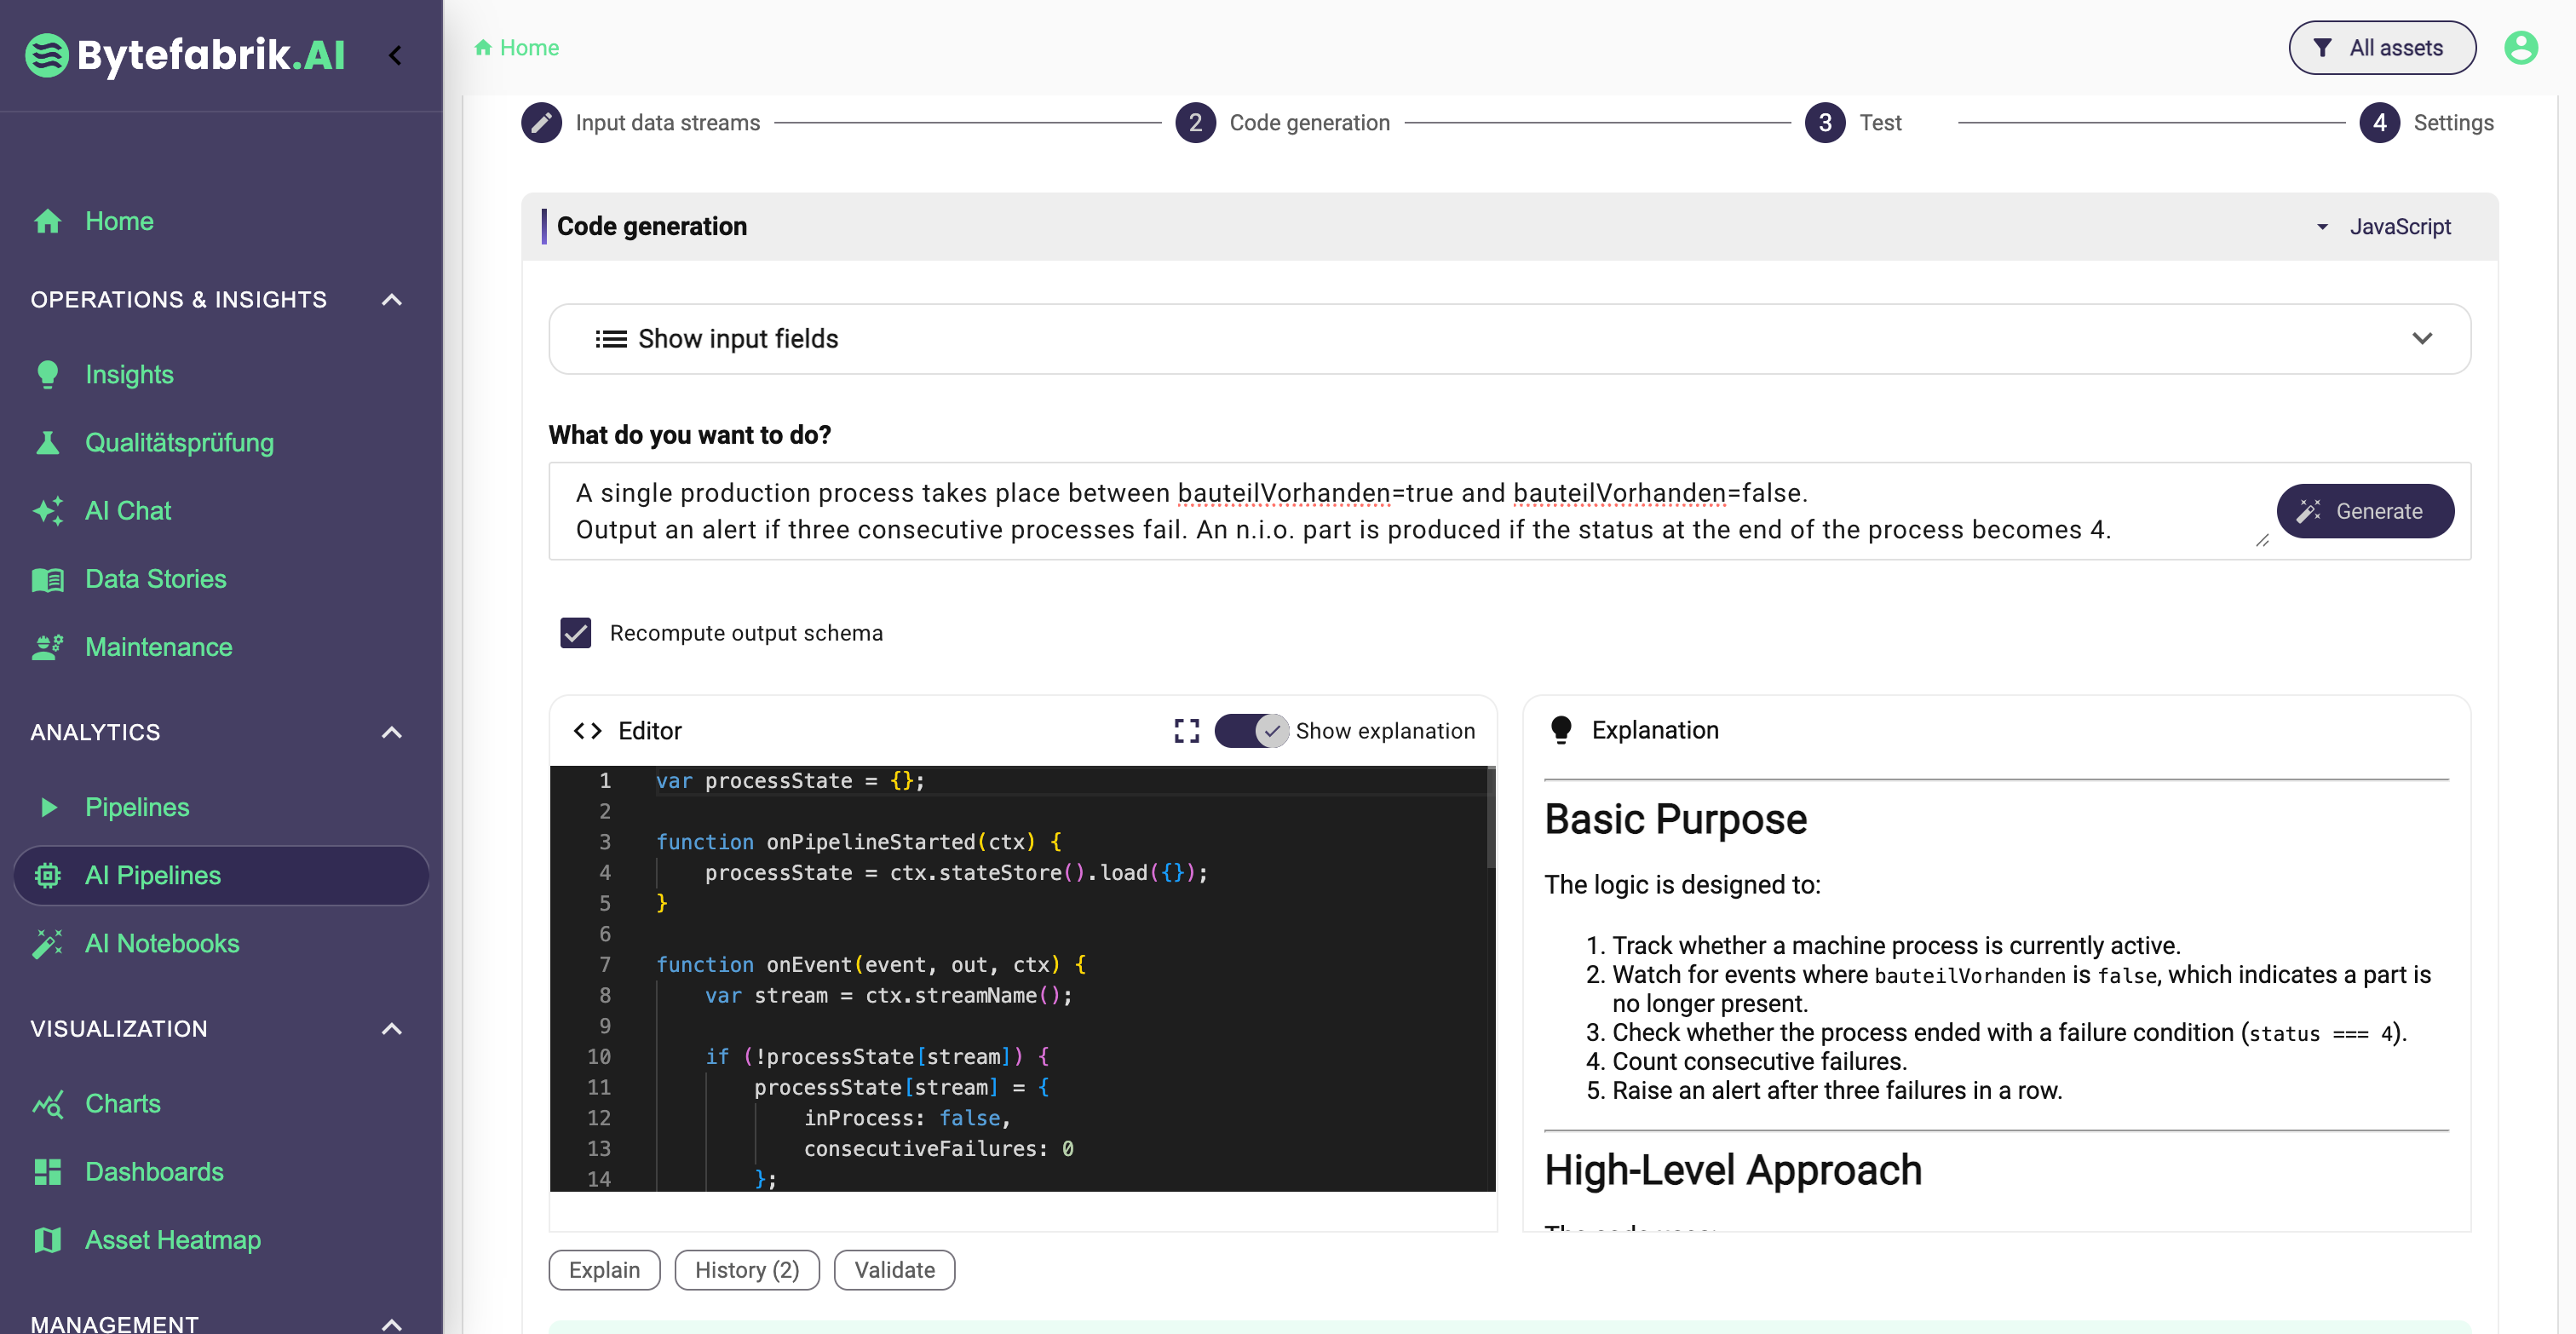
Task: Click the Generate button
Action: click(x=2364, y=511)
